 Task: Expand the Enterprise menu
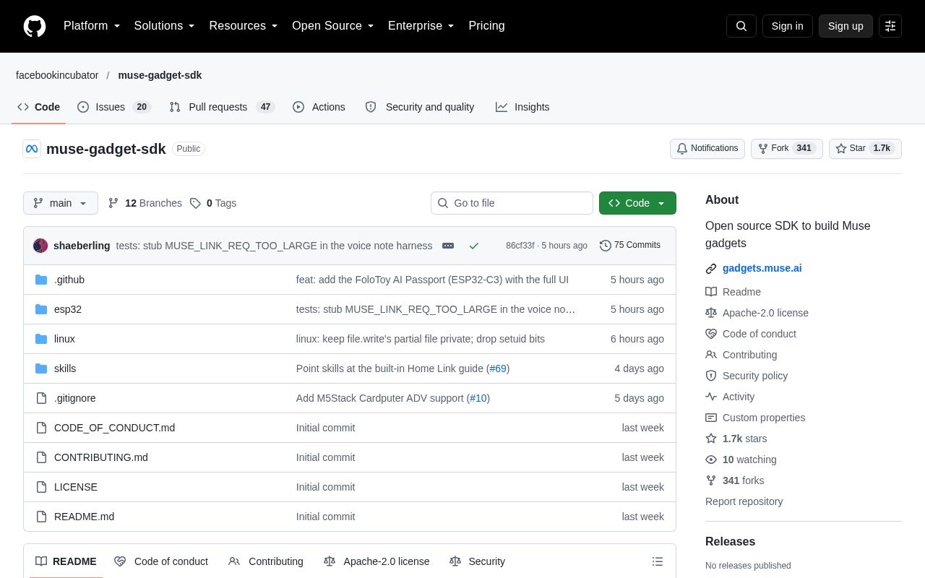point(421,26)
